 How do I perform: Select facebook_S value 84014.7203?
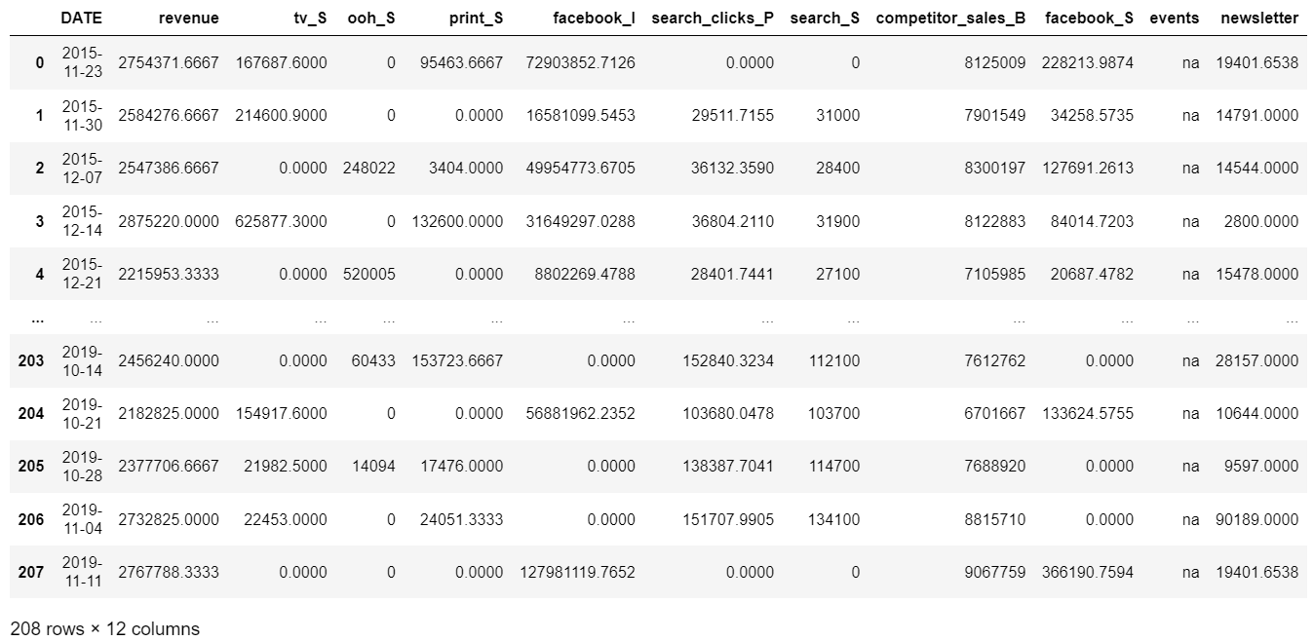click(1092, 221)
